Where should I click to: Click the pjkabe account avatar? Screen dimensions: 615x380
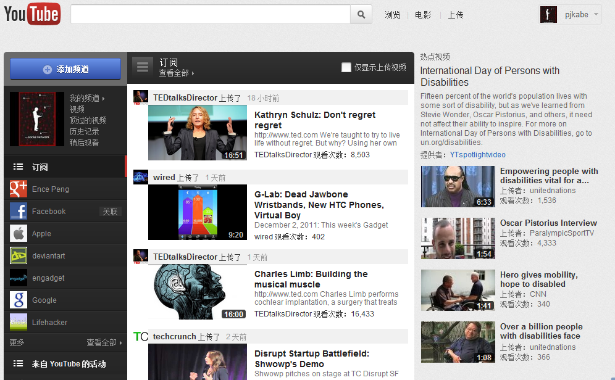point(548,14)
